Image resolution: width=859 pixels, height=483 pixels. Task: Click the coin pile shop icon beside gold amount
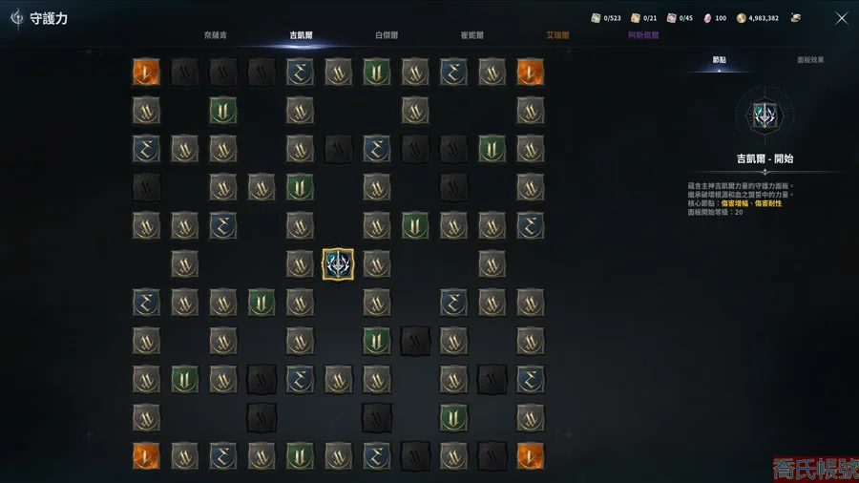point(796,18)
